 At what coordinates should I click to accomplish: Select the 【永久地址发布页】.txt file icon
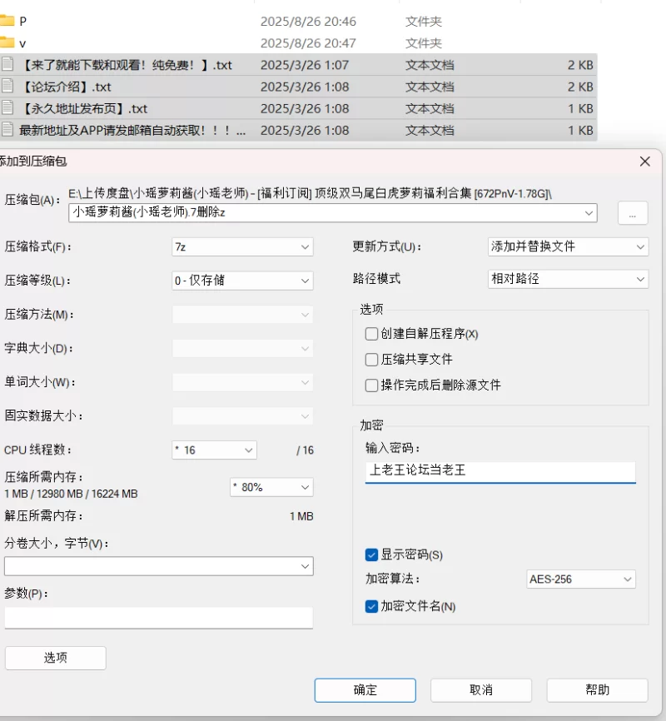coord(7,108)
